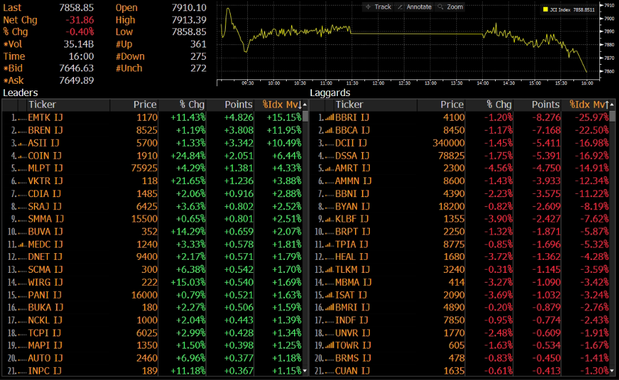Image resolution: width=619 pixels, height=380 pixels.
Task: Sort Laggards by Price column header
Action: coord(441,105)
